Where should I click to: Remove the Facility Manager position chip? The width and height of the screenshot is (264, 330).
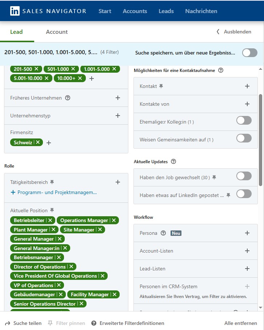pos(115,294)
